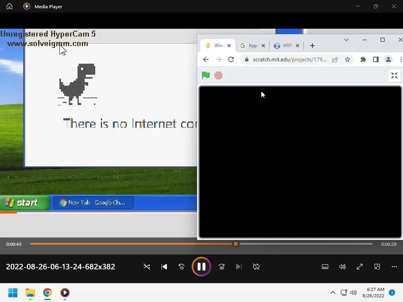The width and height of the screenshot is (403, 302).
Task: Open Chrome tab search chevron
Action: (346, 40)
